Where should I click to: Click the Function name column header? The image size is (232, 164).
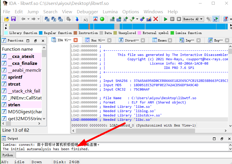(x=21, y=49)
